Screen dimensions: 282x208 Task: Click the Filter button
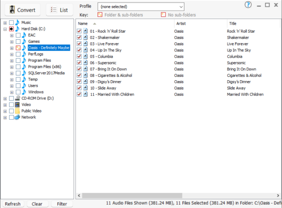[62, 204]
